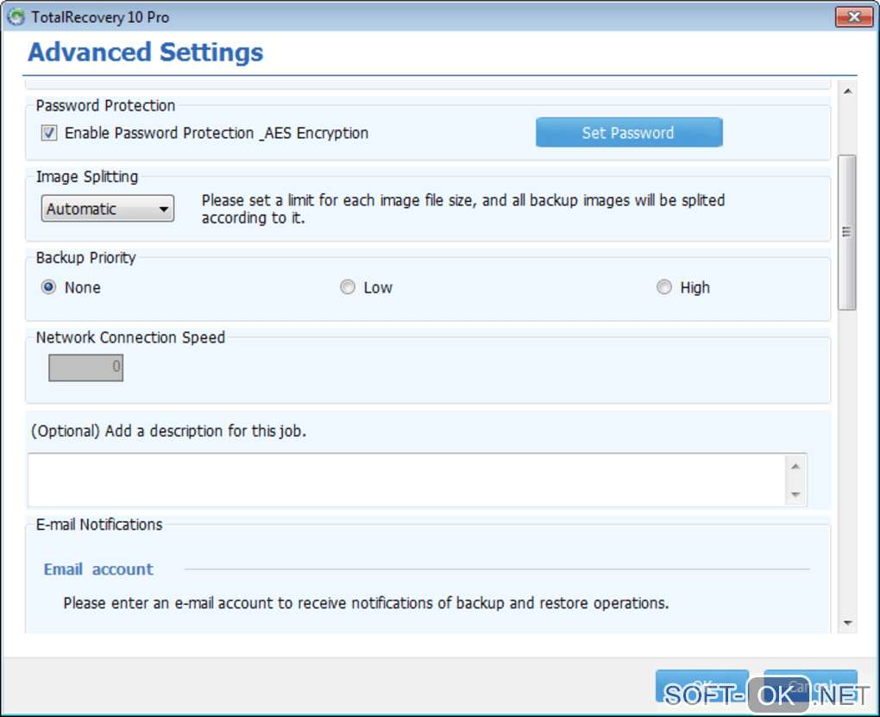Click inside the job description text box
Screen dimensions: 880x717
(405, 480)
